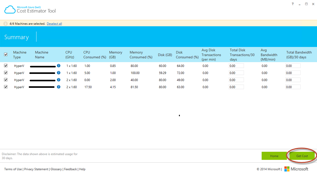Edit Total Disk Transactions field for 64.00 disk row
The image size is (317, 175).
pos(236,66)
